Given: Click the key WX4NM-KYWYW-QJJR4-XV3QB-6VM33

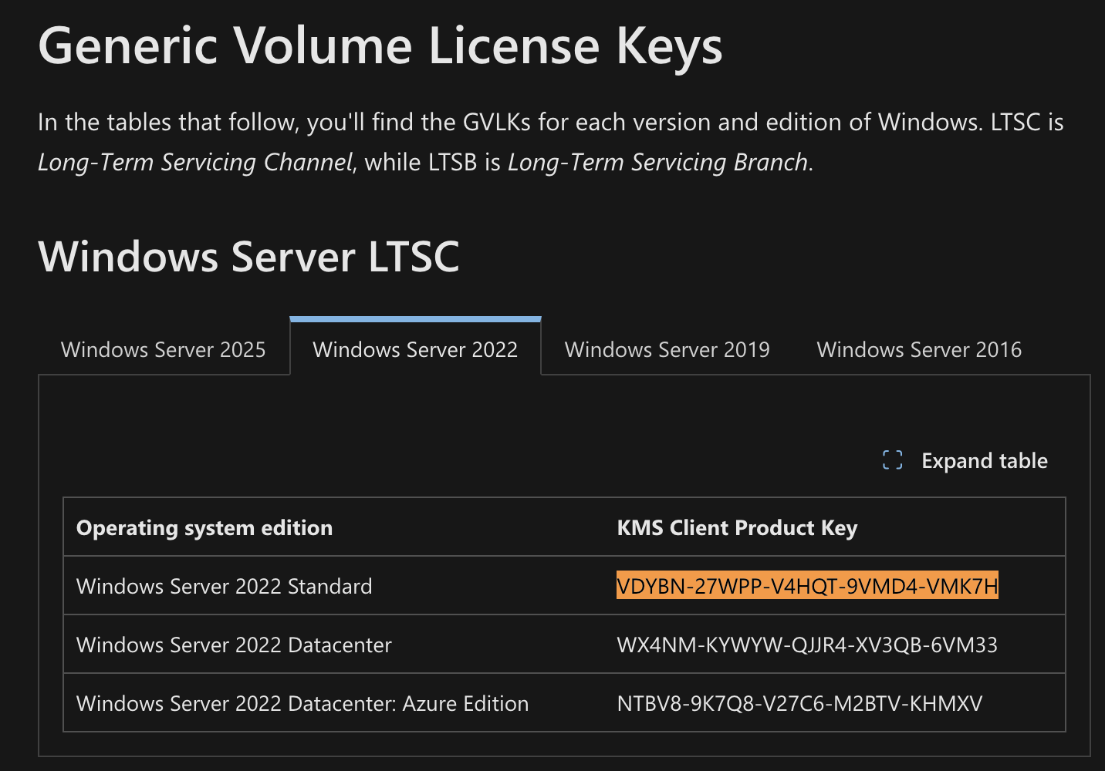Looking at the screenshot, I should (x=807, y=645).
